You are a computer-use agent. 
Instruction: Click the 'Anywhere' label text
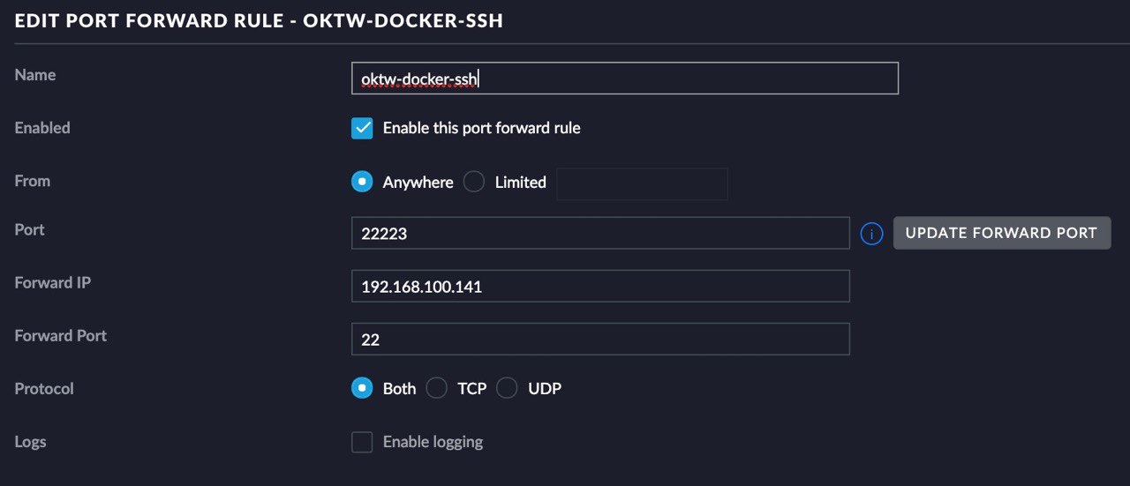(418, 183)
